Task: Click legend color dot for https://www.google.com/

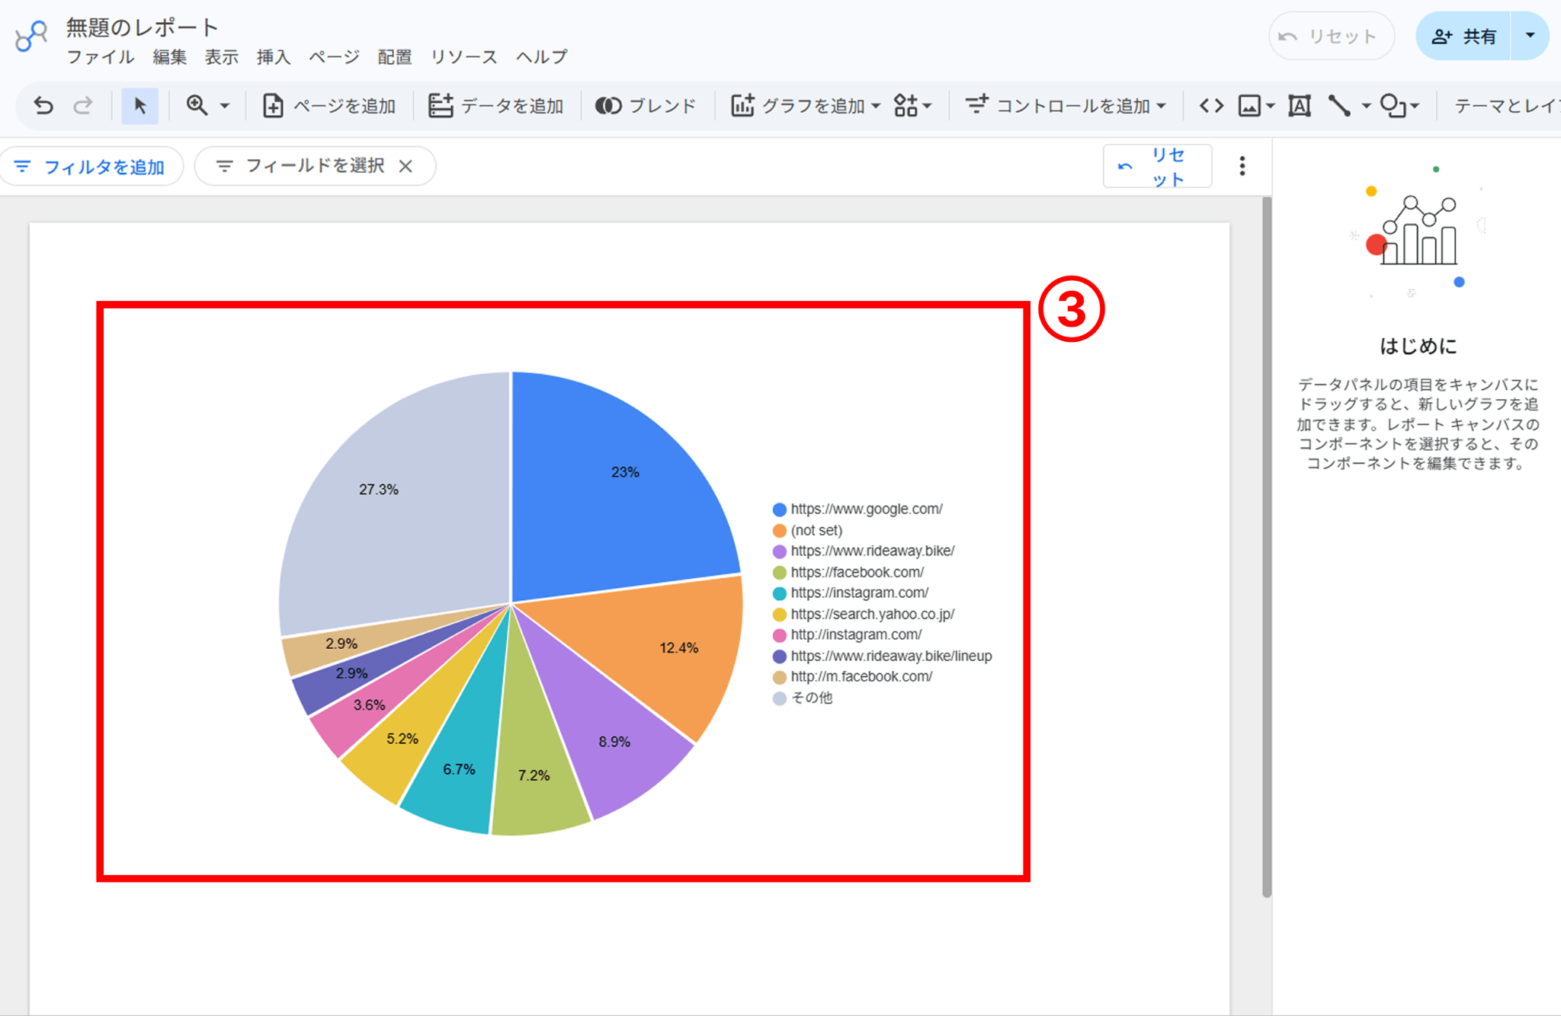Action: pyautogui.click(x=779, y=510)
